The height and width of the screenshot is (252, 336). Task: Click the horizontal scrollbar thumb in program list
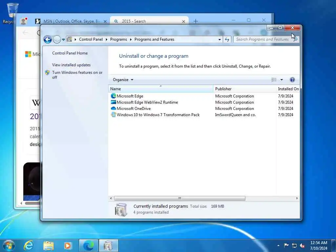pos(179,198)
